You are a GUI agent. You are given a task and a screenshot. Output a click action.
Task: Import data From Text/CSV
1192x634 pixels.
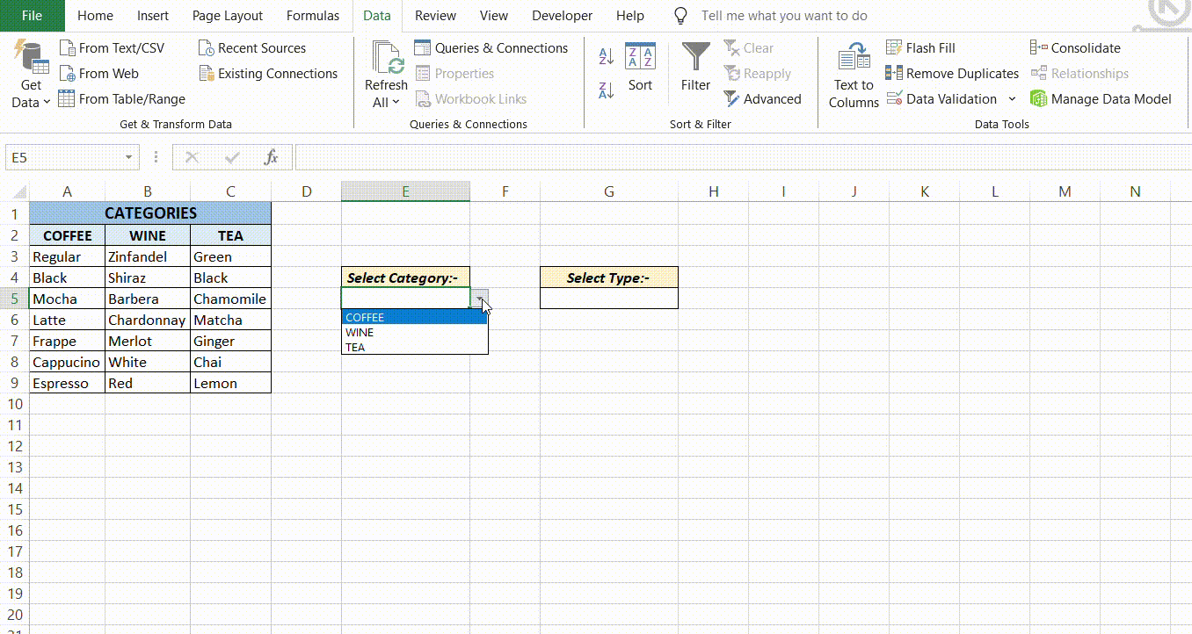tap(112, 48)
